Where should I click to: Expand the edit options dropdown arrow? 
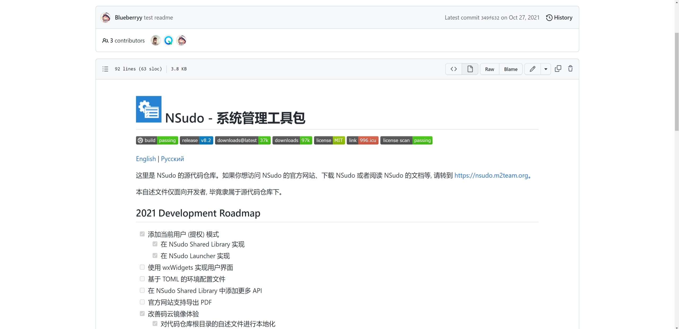pos(546,69)
